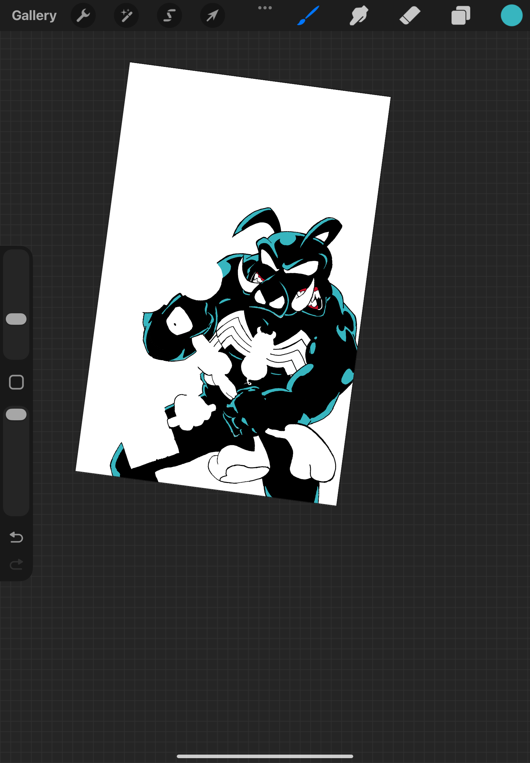The height and width of the screenshot is (763, 530).
Task: Open the Actions wrench menu
Action: coord(83,16)
